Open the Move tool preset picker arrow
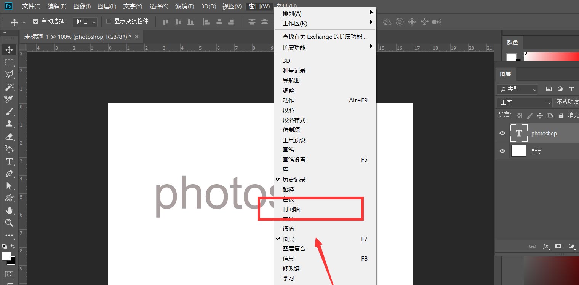Image resolution: width=579 pixels, height=285 pixels. click(24, 22)
